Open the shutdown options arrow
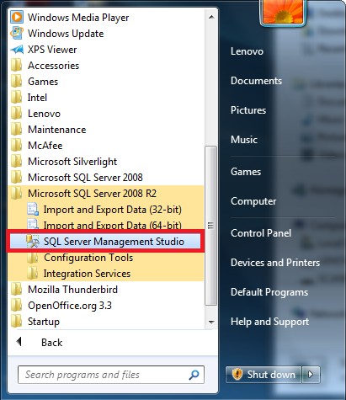This screenshot has height=400, width=346. [311, 375]
